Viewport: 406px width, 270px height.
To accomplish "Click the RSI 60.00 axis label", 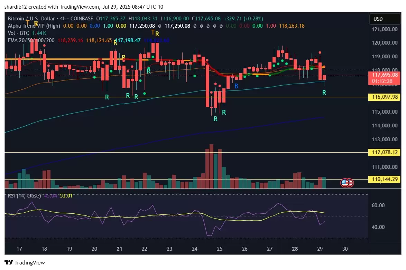I will point(378,205).
